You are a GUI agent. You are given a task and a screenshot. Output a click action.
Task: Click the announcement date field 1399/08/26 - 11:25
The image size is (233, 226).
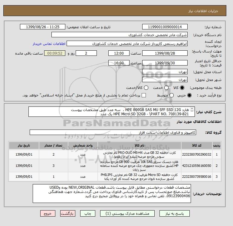pos(42,27)
